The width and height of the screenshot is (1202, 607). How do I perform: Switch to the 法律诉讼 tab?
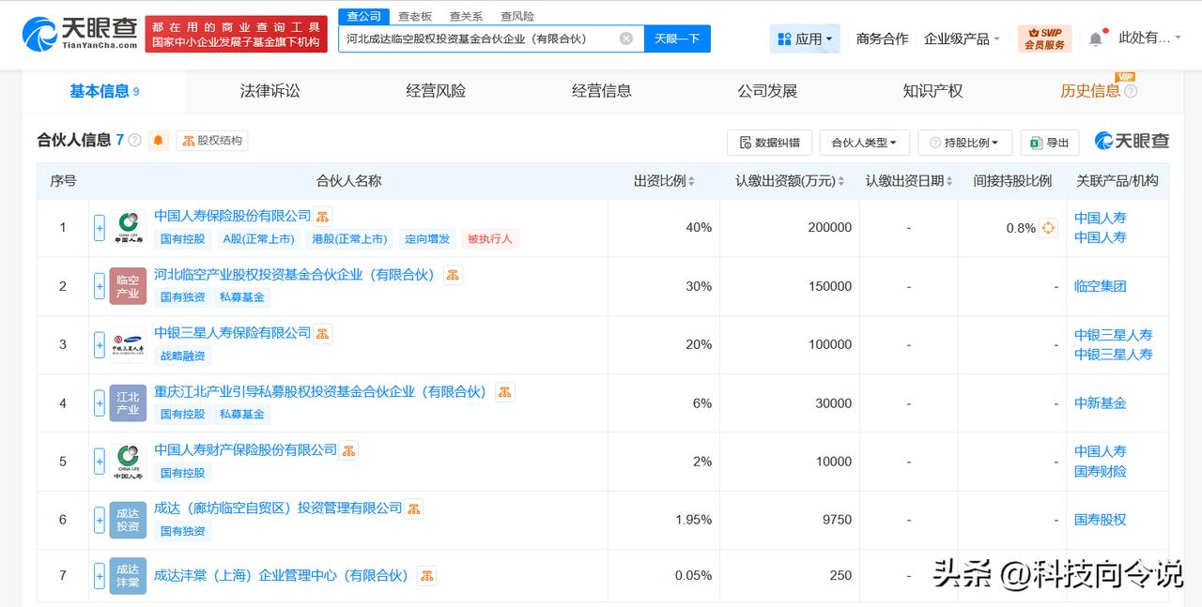[x=270, y=91]
